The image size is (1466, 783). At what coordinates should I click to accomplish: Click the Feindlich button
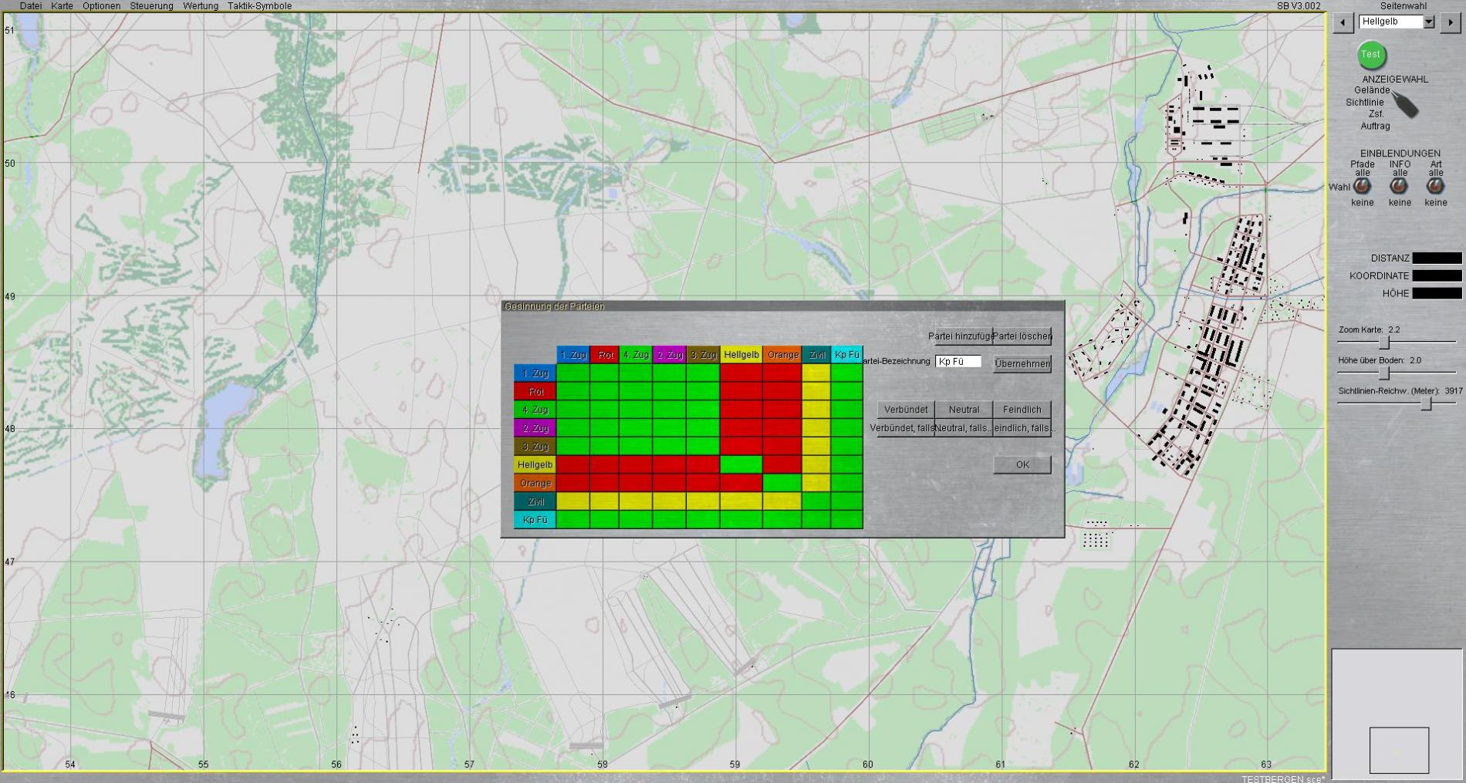[x=1022, y=410]
